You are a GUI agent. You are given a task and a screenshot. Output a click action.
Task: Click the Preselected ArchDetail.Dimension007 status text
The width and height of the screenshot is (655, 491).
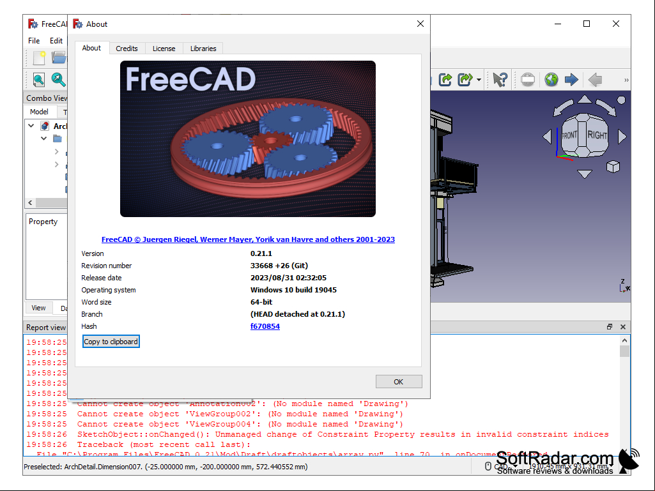pos(166,466)
